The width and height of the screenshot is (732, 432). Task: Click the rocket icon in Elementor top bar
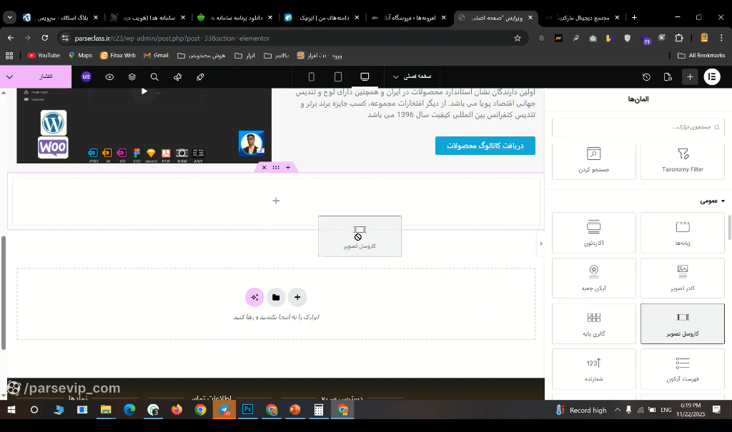pyautogui.click(x=200, y=77)
